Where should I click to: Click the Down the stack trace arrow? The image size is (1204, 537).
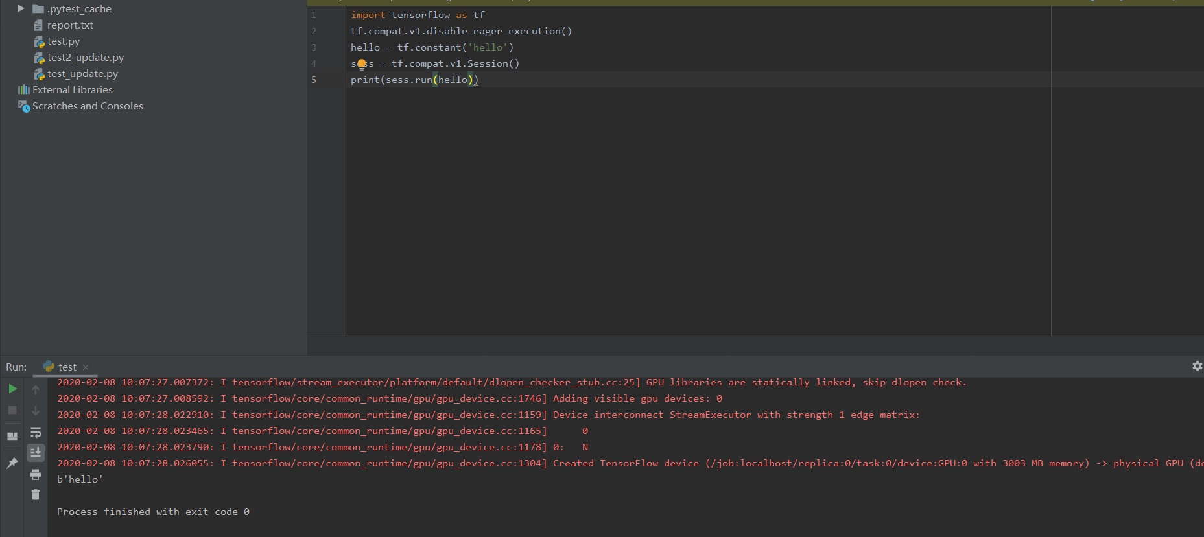[x=36, y=411]
